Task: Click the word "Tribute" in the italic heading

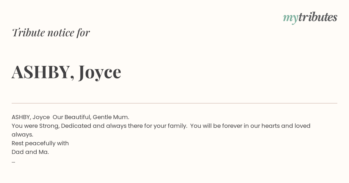Action: [28, 33]
